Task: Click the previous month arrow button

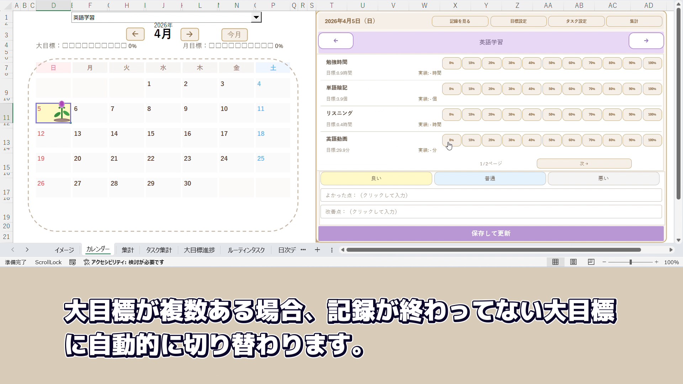Action: [x=135, y=34]
